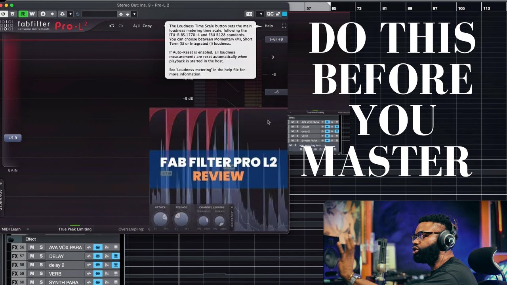Solo the AVA VOX PARA track
The width and height of the screenshot is (507, 285).
coord(41,247)
